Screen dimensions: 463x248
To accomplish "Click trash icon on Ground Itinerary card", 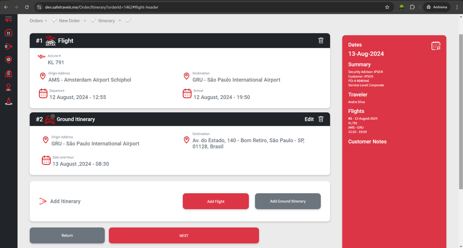I will [x=321, y=119].
